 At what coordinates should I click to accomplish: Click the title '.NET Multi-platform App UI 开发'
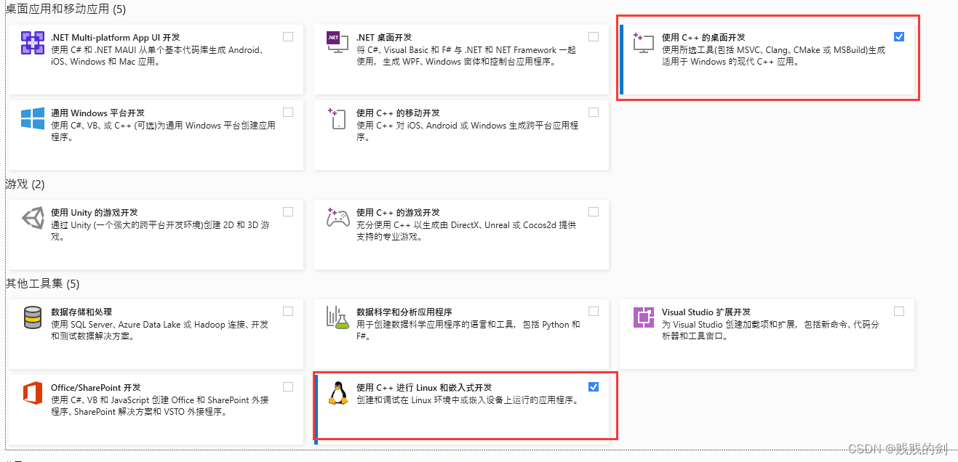point(115,38)
